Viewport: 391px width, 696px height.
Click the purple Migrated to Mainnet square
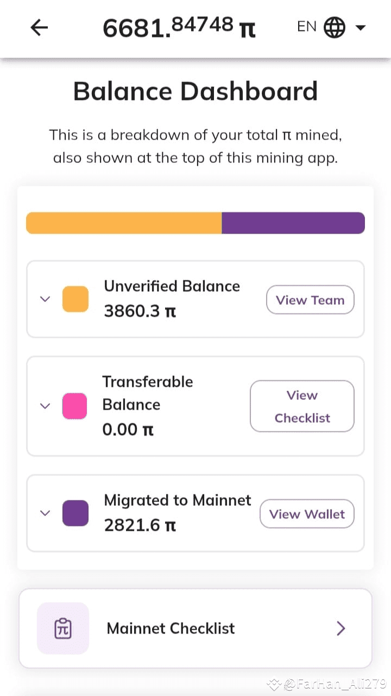click(x=75, y=513)
